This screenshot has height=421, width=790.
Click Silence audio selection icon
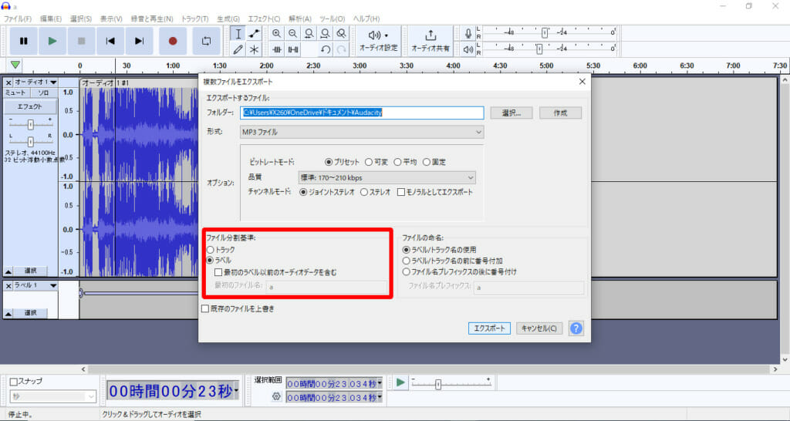coord(292,49)
